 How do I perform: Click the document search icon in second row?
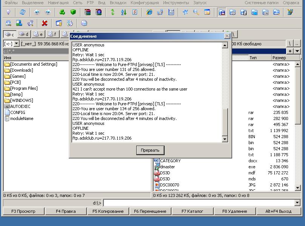click(x=8, y=23)
